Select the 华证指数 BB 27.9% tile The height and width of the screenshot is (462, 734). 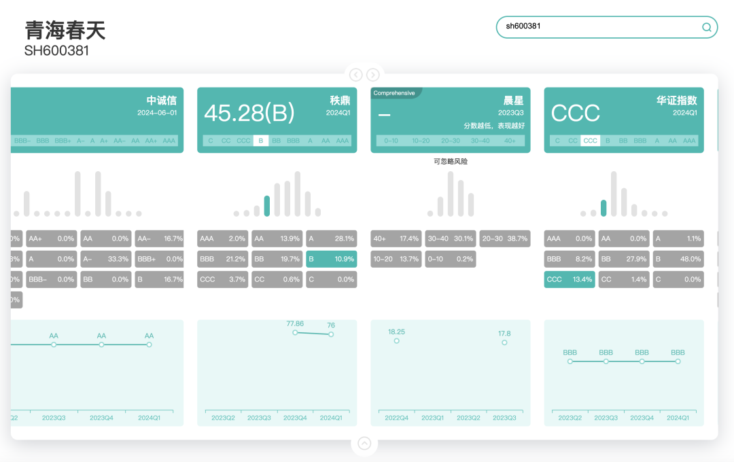click(x=624, y=259)
